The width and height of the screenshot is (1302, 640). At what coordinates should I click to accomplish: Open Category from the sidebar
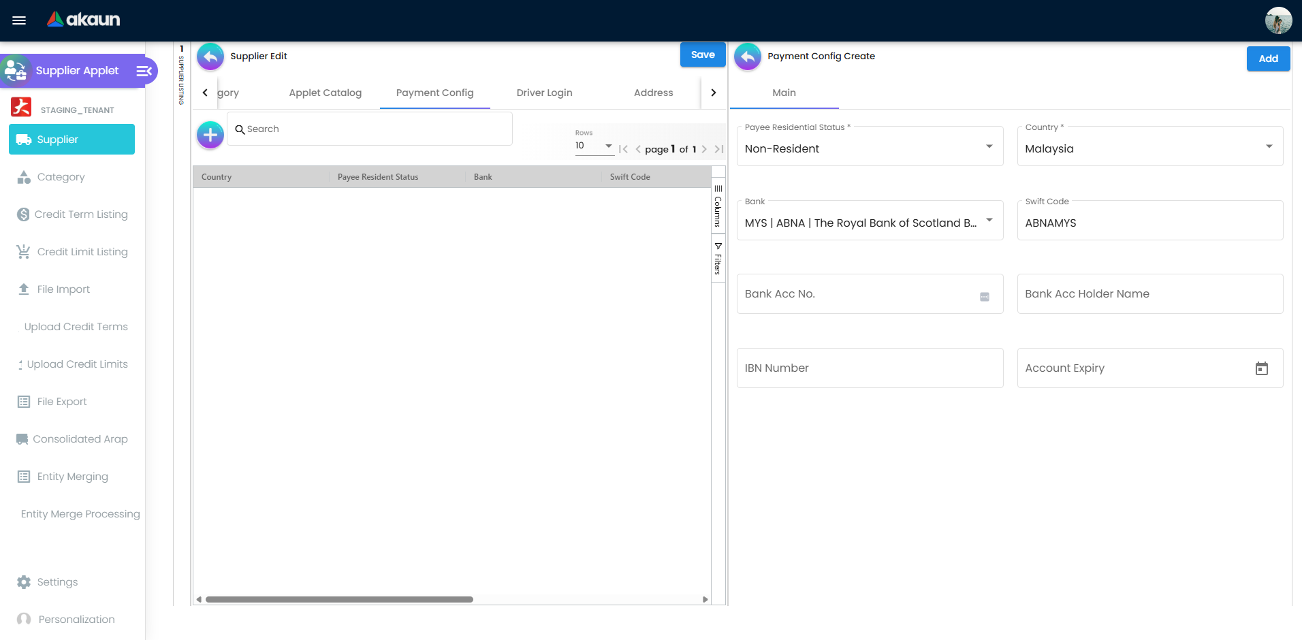click(61, 177)
